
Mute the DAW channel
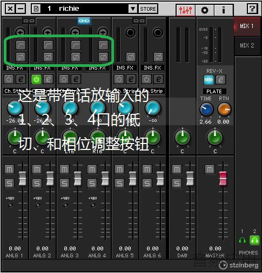177,169
